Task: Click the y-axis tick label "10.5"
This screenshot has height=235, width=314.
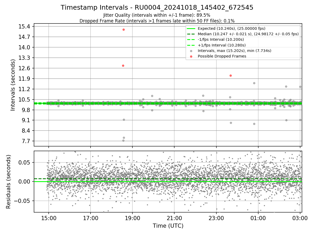Action: pyautogui.click(x=25, y=99)
